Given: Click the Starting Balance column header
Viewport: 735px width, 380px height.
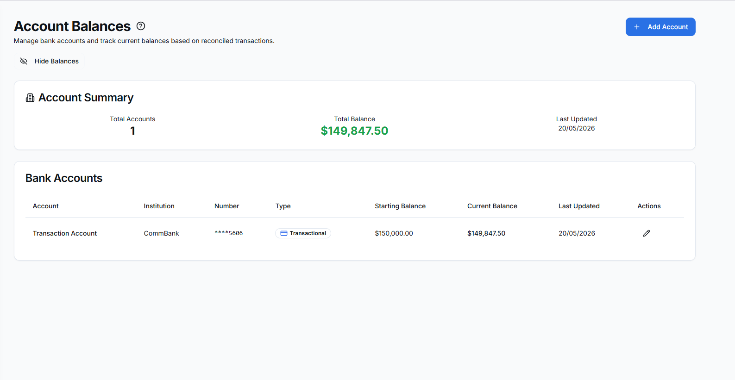Looking at the screenshot, I should 400,206.
